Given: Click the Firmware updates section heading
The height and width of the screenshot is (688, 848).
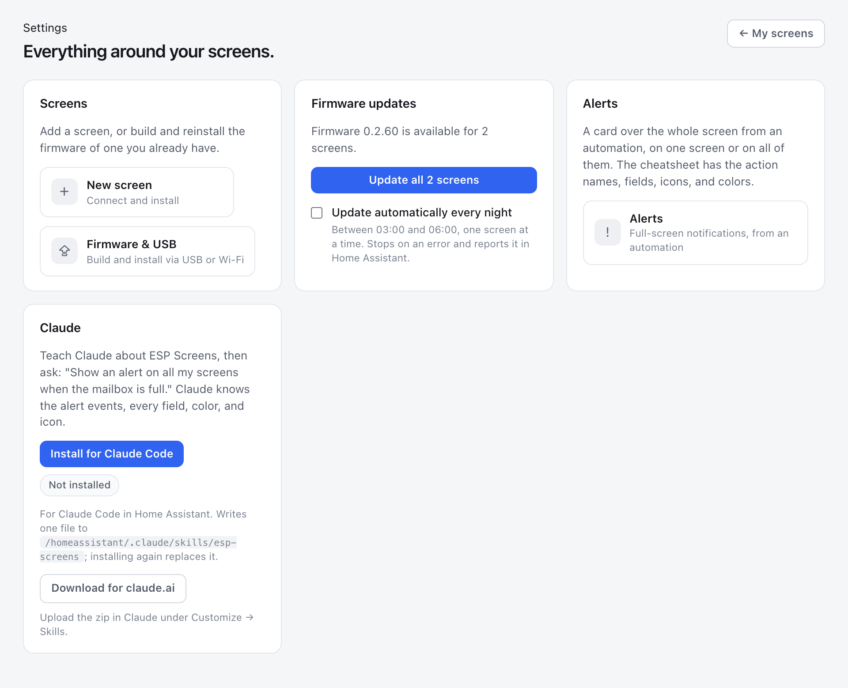Looking at the screenshot, I should coord(363,103).
